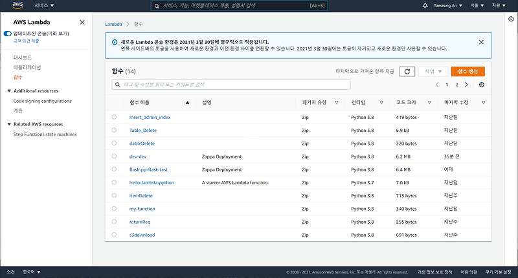518x278 pixels.
Task: Open 계층 in the sidebar
Action: point(18,111)
